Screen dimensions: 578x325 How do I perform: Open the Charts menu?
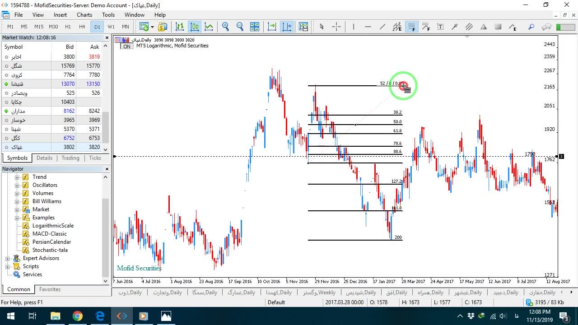(84, 15)
